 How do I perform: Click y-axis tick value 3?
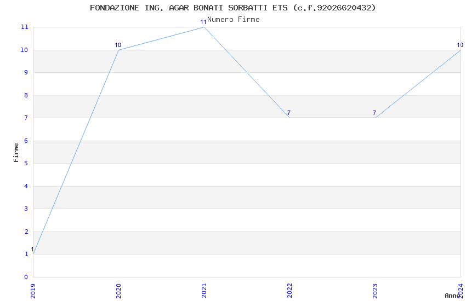click(26, 209)
